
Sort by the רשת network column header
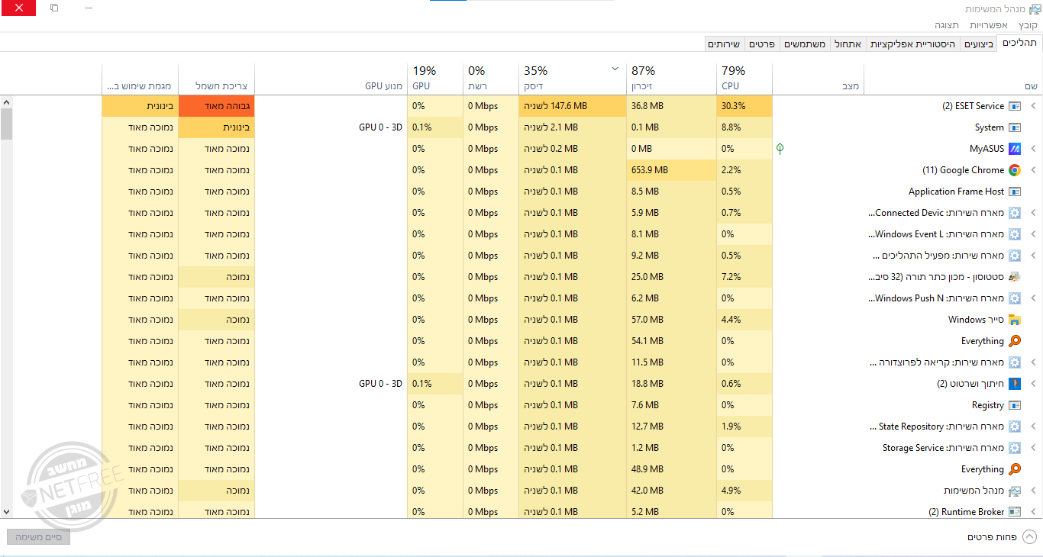tap(491, 78)
